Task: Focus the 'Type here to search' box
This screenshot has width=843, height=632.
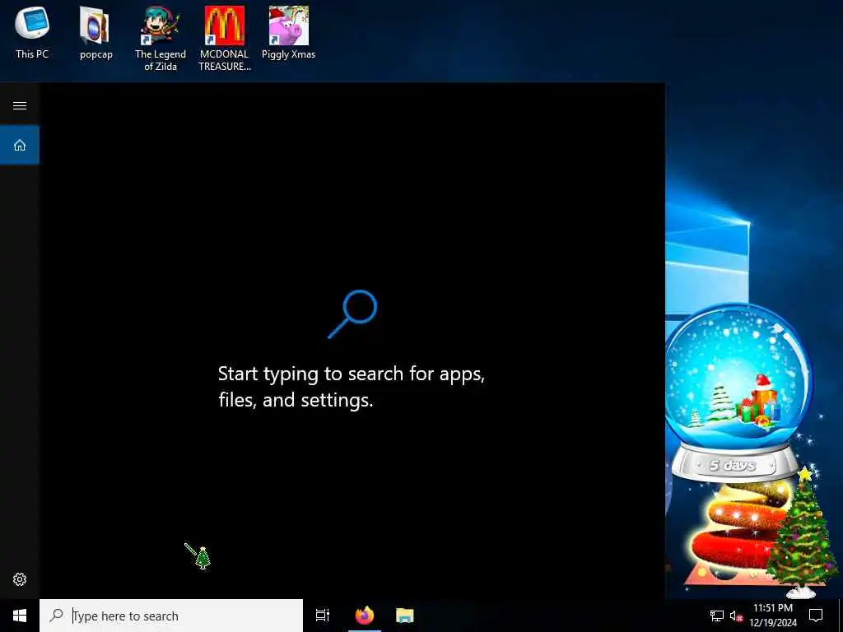Action: [x=171, y=616]
